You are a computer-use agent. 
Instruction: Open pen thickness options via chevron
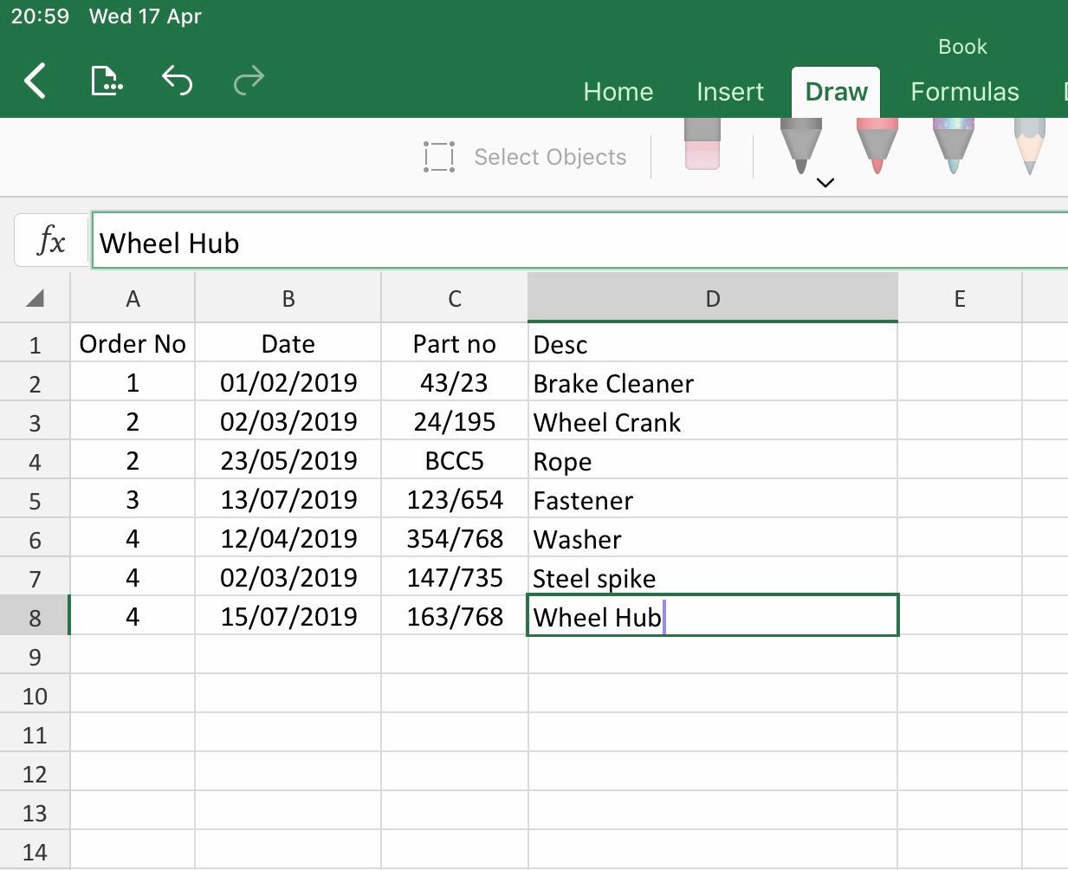pyautogui.click(x=825, y=183)
